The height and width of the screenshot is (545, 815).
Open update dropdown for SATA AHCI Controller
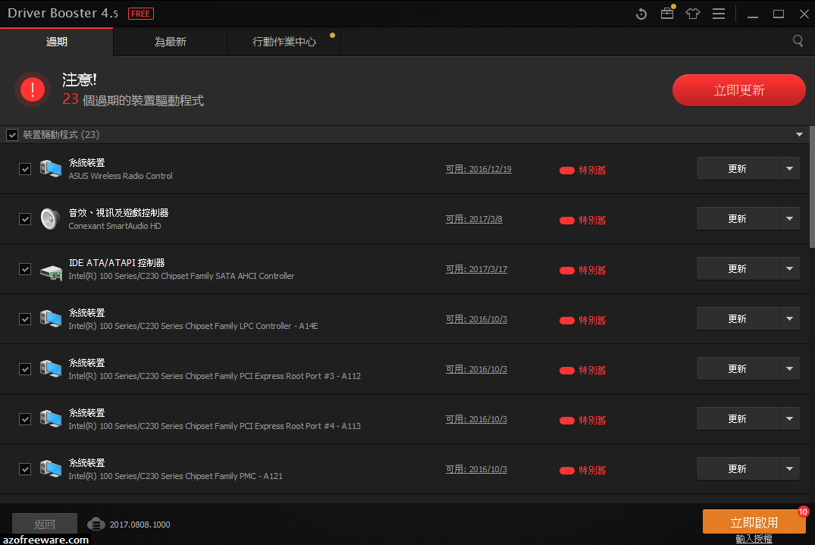point(789,268)
